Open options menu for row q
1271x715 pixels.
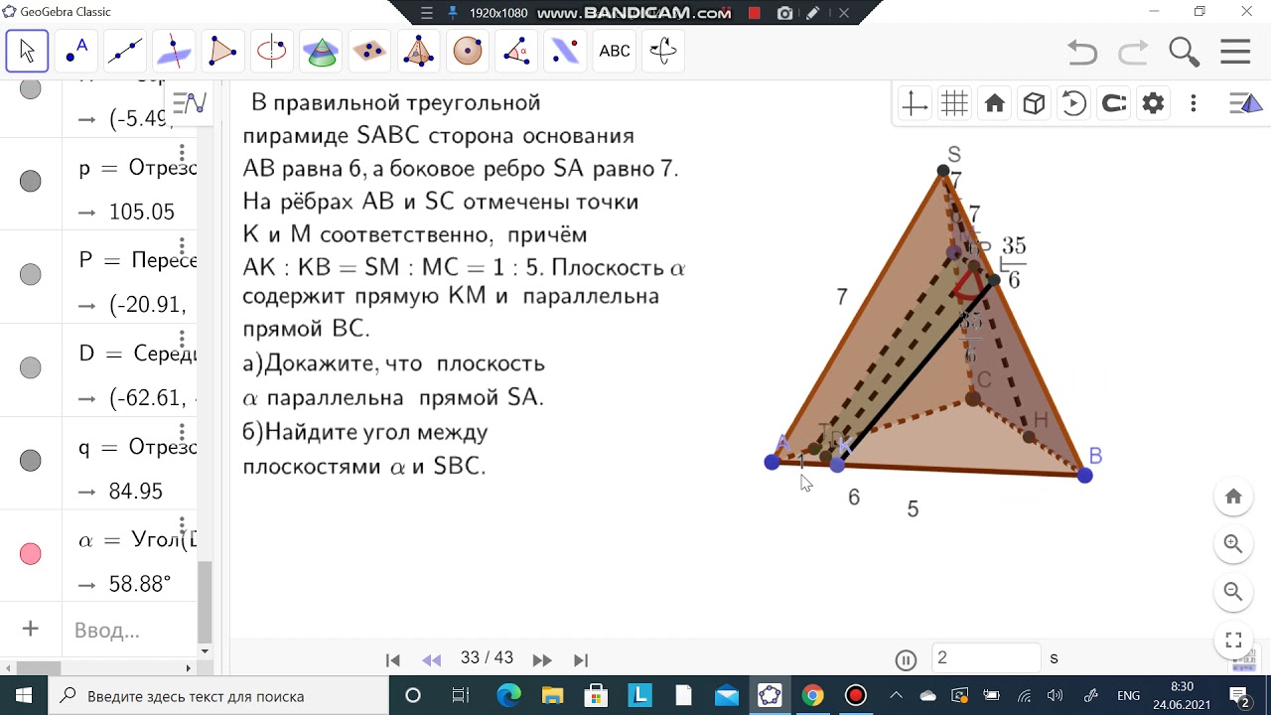click(182, 432)
